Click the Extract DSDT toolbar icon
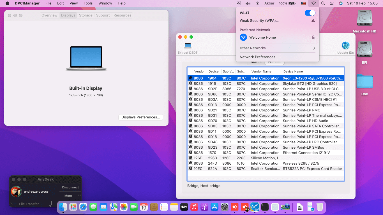Image resolution: width=383 pixels, height=215 pixels. click(x=188, y=46)
